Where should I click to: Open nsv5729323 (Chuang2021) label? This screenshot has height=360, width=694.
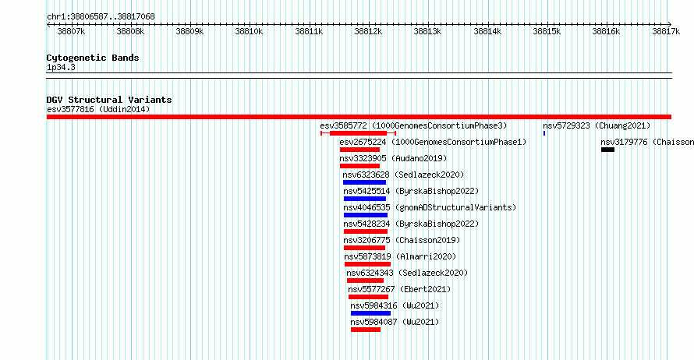click(x=597, y=125)
